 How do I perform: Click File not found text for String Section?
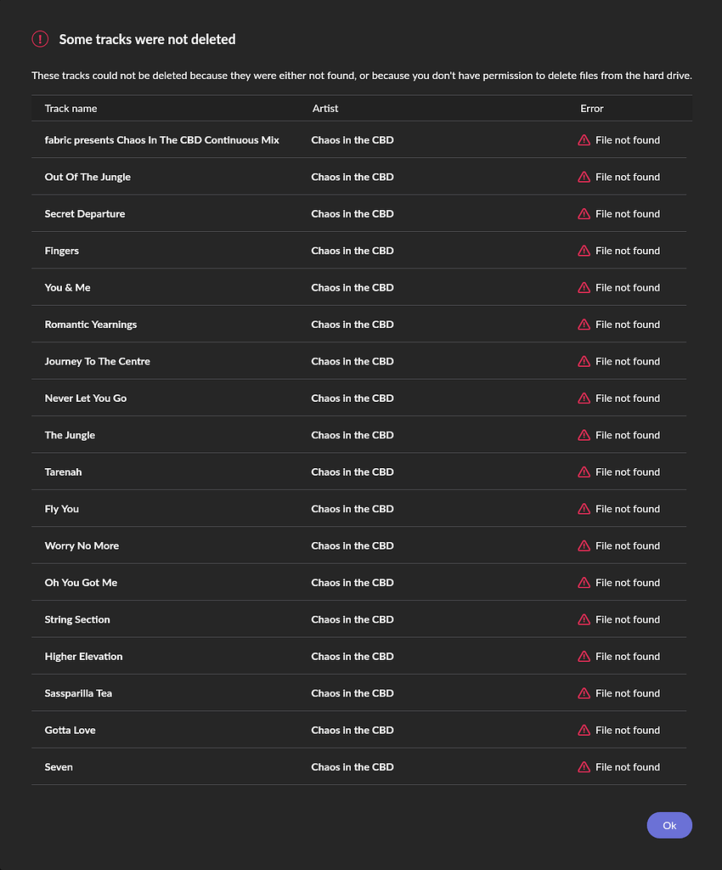pos(628,619)
